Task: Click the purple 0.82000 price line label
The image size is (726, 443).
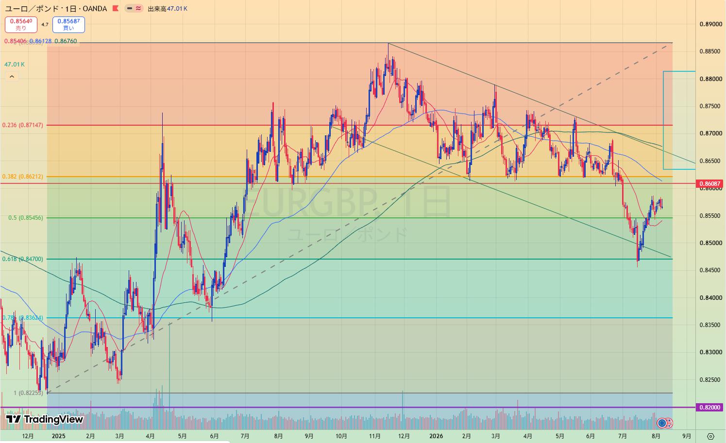Action: coord(709,408)
